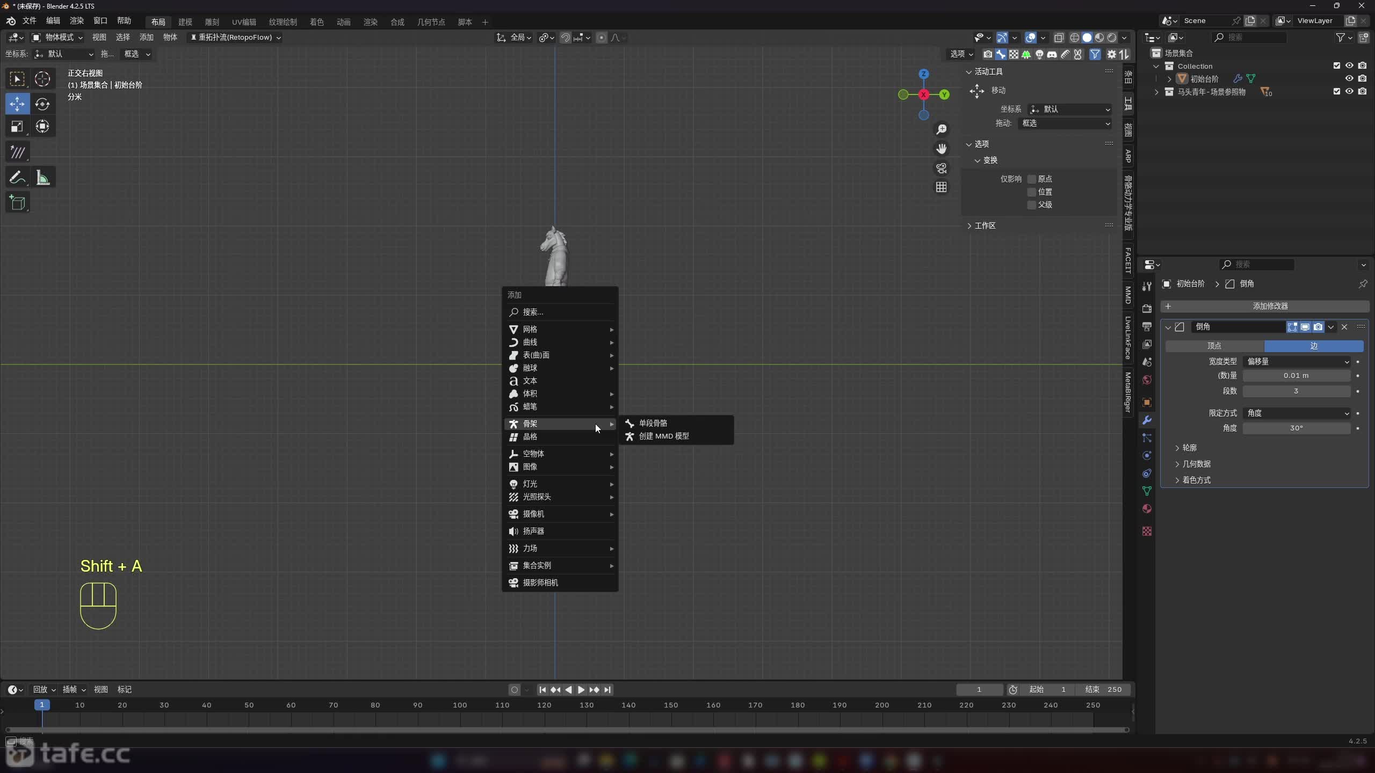Click the Add Cube tool
The height and width of the screenshot is (773, 1375).
tap(17, 203)
